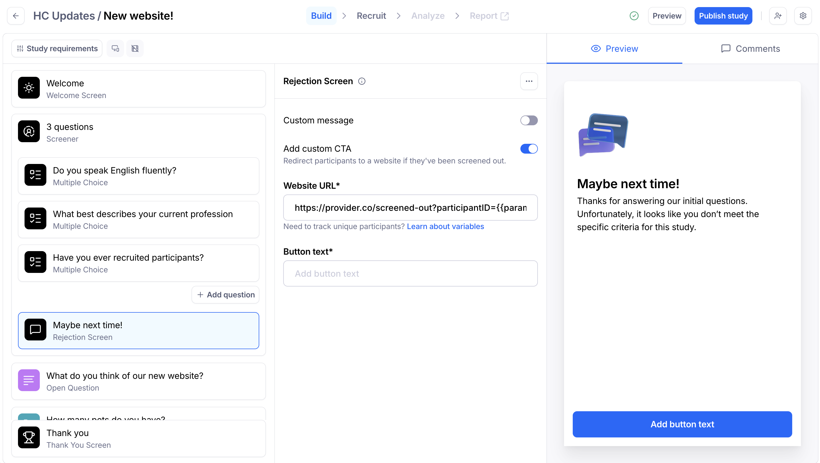The width and height of the screenshot is (820, 463).
Task: Click the purple Open Question icon
Action: 29,380
